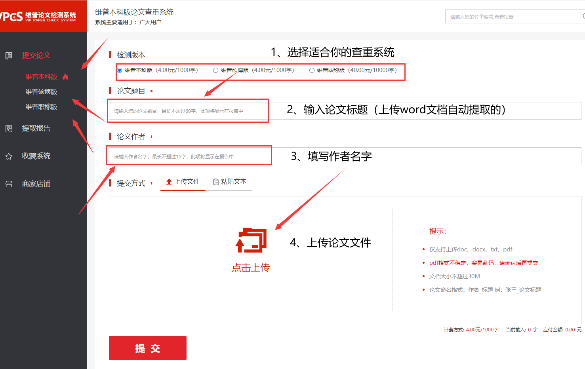Click the flame icon beside 维普本科版
This screenshot has width=585, height=369.
point(65,76)
